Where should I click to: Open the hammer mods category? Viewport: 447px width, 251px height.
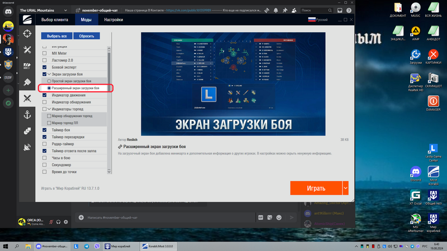[27, 82]
